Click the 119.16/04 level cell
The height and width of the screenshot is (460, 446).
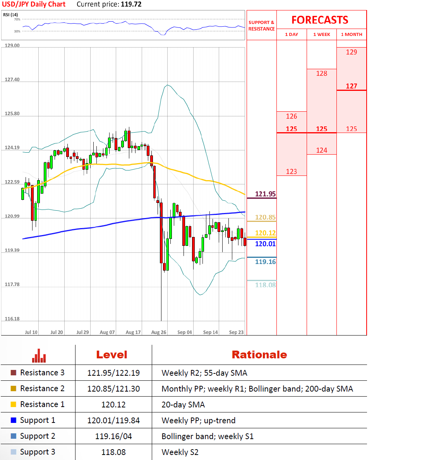pyautogui.click(x=113, y=436)
